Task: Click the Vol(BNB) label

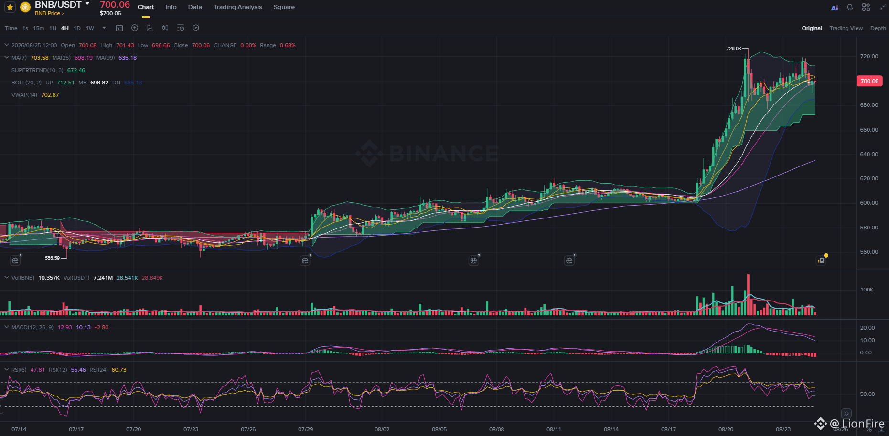Action: tap(23, 278)
